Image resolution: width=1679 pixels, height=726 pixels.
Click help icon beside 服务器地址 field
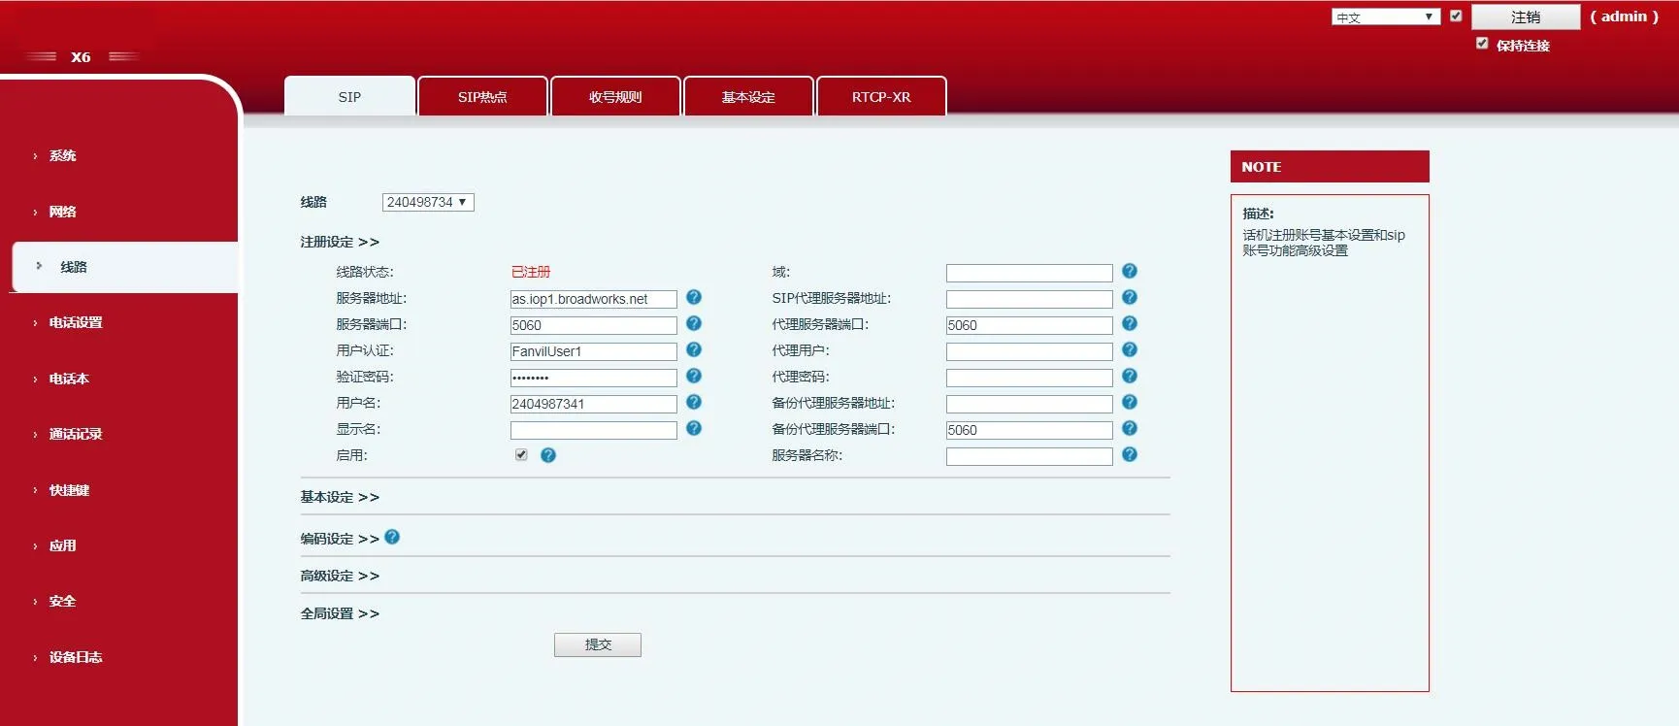[693, 298]
